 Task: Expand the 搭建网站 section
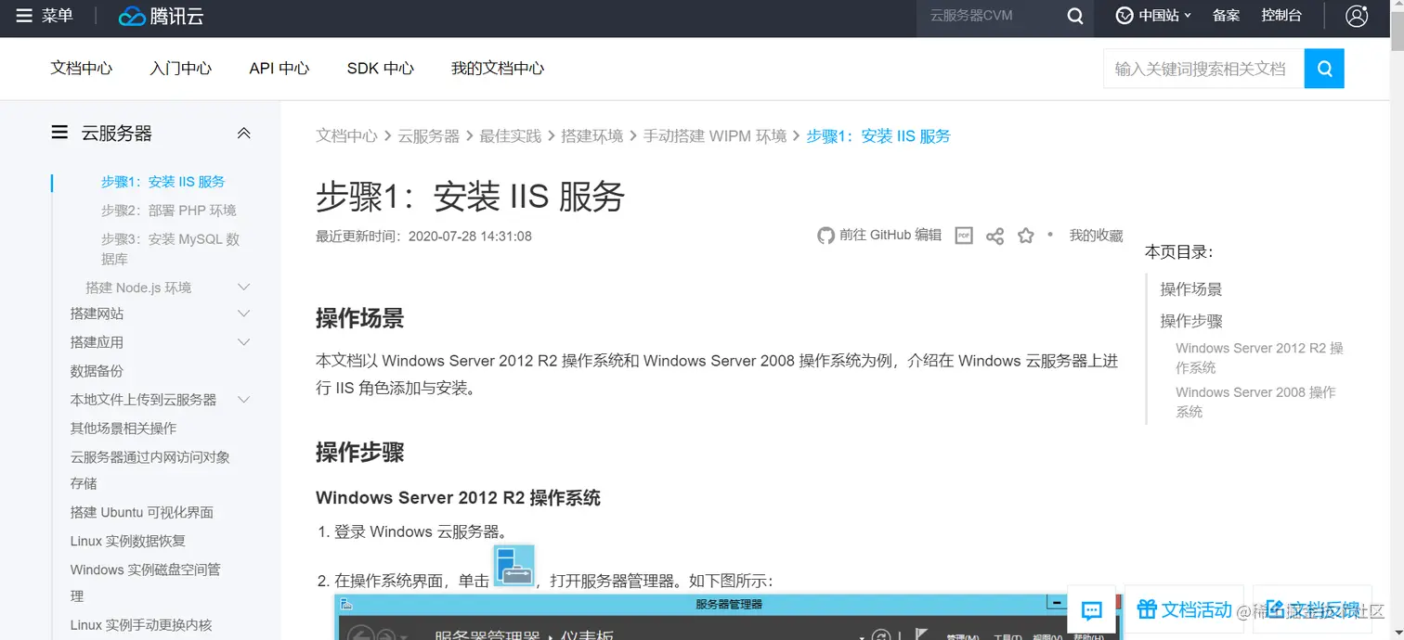point(243,314)
